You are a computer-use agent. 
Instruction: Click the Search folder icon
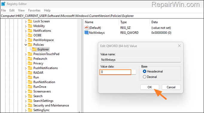coord(30,96)
